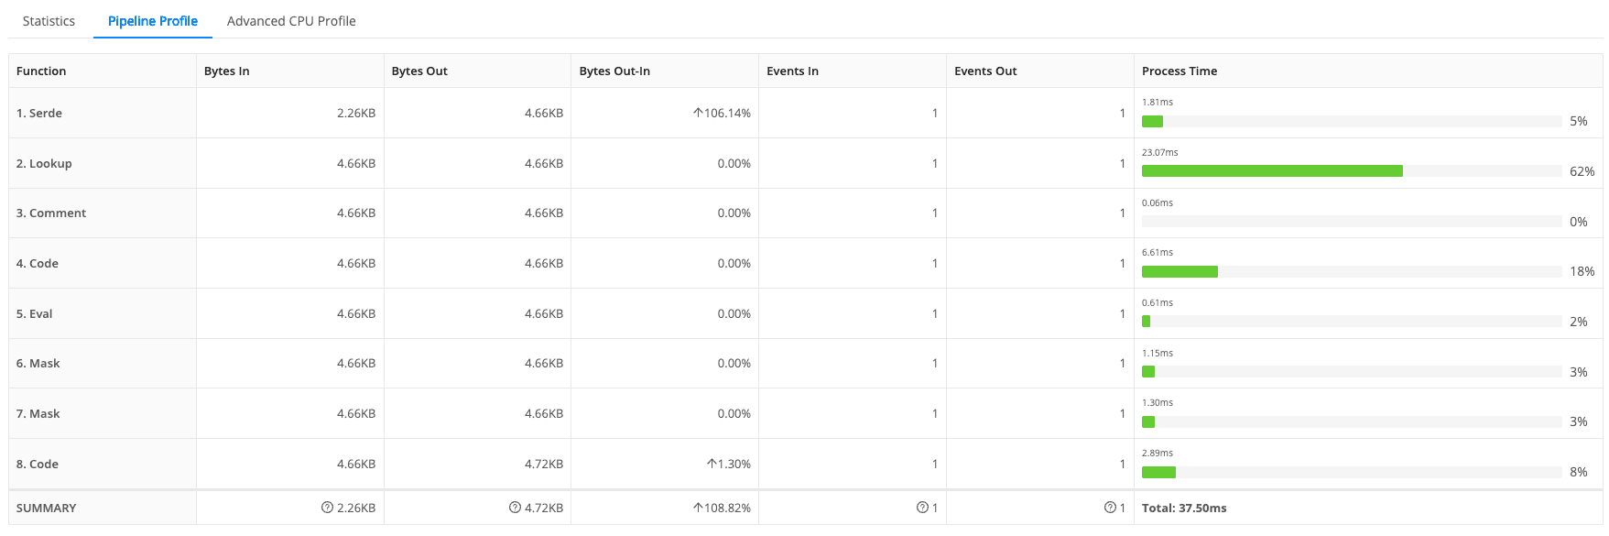Click the up arrow next to 106.14%
The width and height of the screenshot is (1609, 536).
tap(698, 113)
